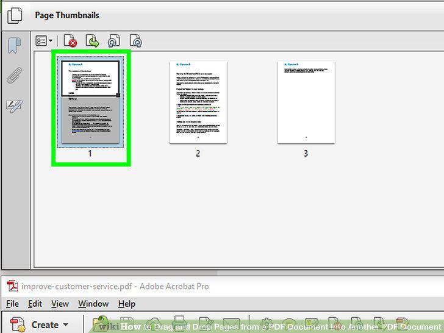
Task: Click the Page Thumbnails panel icon
Action: (15, 16)
